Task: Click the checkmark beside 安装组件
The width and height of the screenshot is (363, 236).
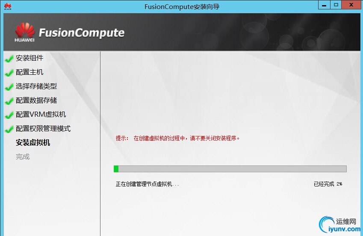Action: [x=9, y=59]
